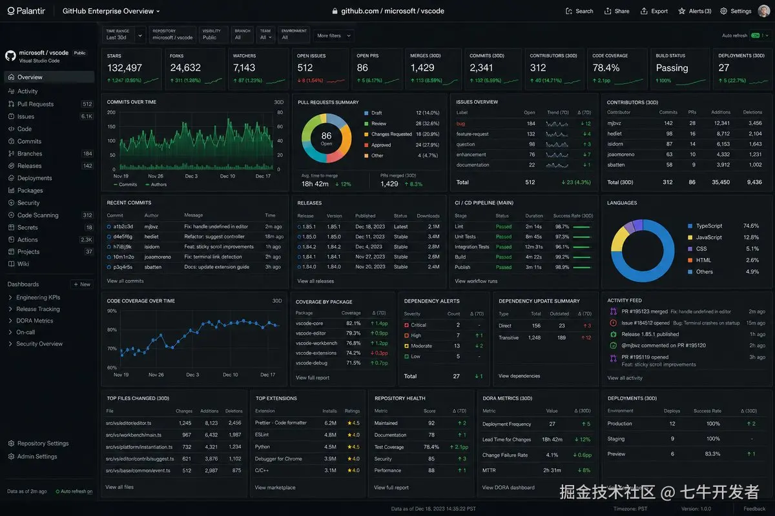
Task: Open the Time Range Last 30d dropdown
Action: [124, 34]
